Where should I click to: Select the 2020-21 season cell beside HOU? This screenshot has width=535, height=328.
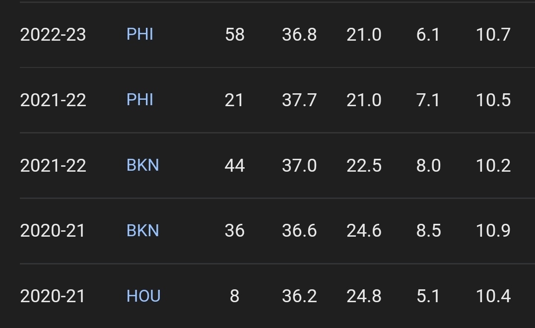53,297
